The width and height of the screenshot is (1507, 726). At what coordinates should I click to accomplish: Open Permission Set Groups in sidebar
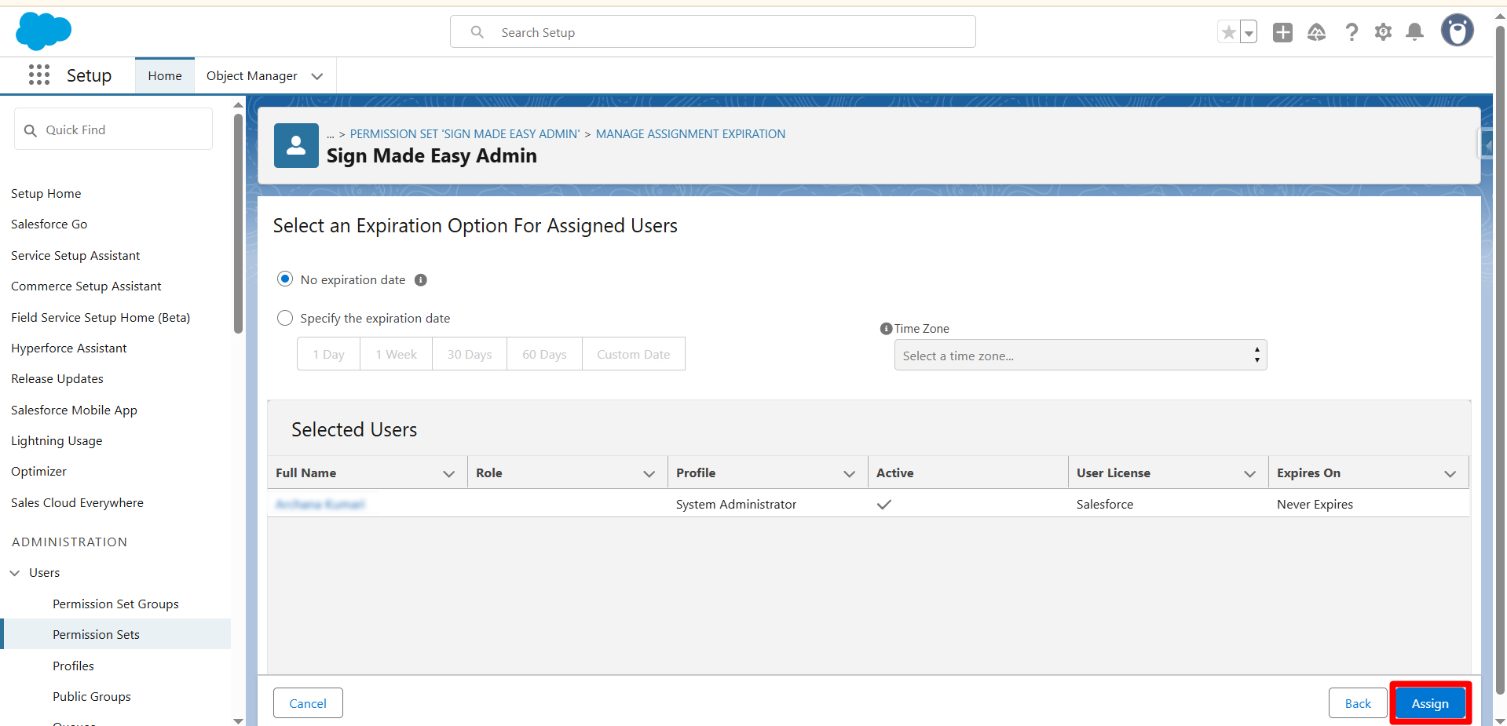click(115, 604)
